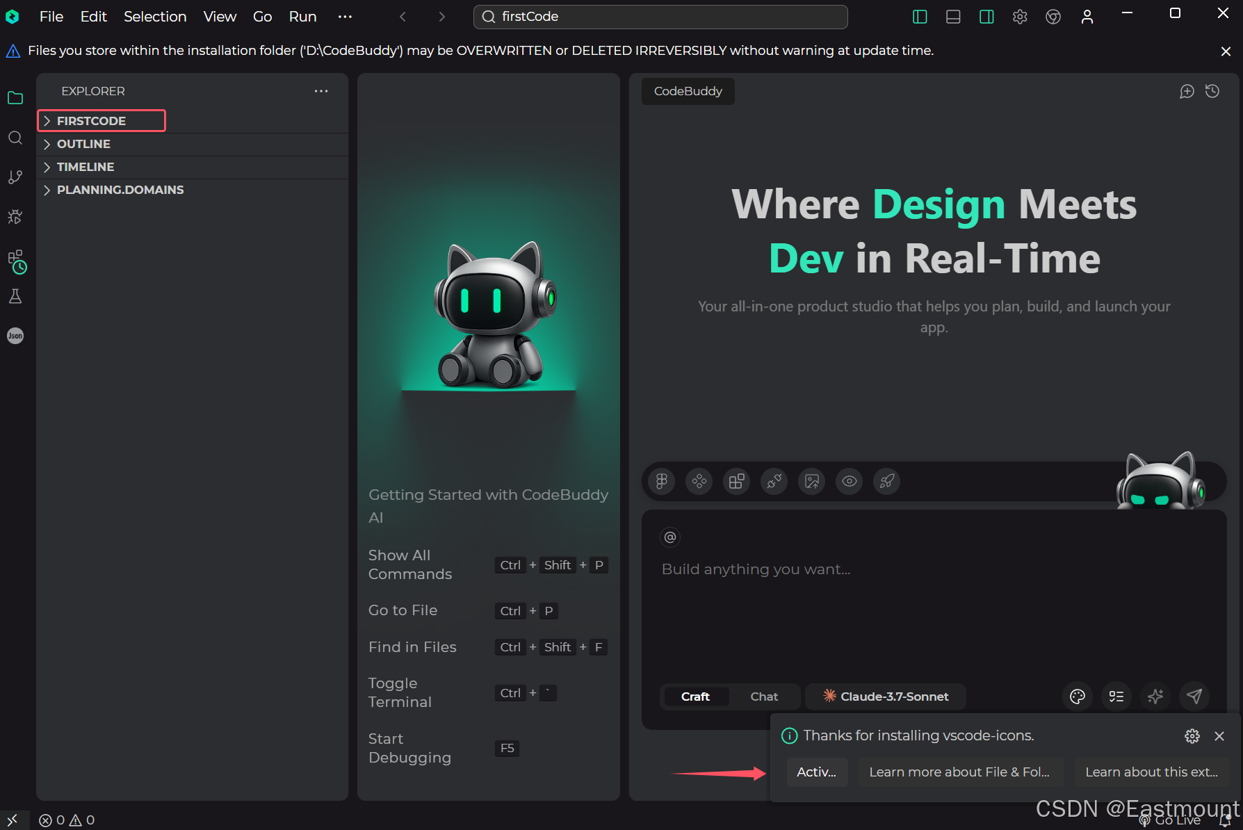Viewport: 1243px width, 830px height.
Task: Click the sparkle enhance prompt icon
Action: [1155, 697]
